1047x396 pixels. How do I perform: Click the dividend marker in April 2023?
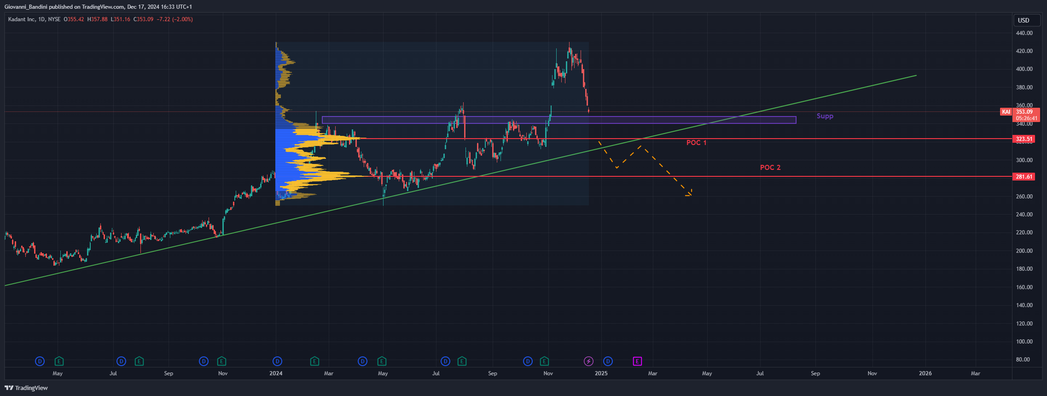pyautogui.click(x=40, y=361)
